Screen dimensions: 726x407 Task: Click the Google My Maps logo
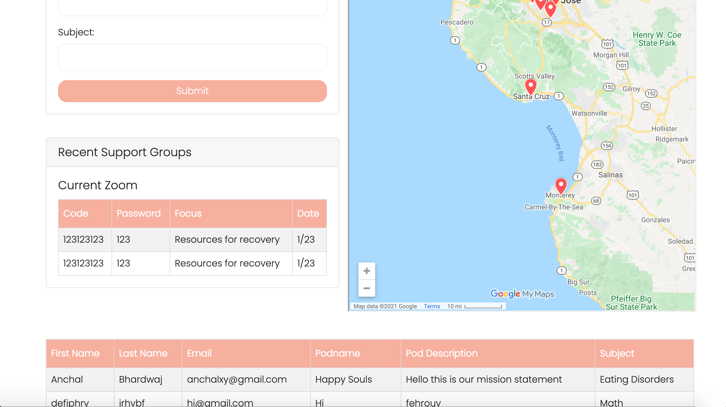pyautogui.click(x=522, y=294)
